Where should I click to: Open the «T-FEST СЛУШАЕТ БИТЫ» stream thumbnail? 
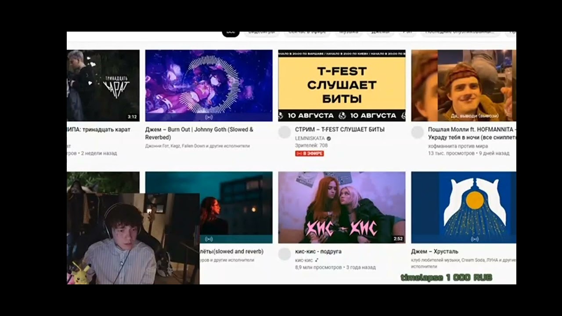point(342,86)
